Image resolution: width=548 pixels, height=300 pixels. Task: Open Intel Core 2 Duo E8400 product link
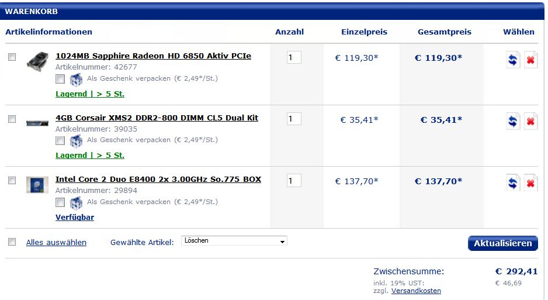(158, 180)
